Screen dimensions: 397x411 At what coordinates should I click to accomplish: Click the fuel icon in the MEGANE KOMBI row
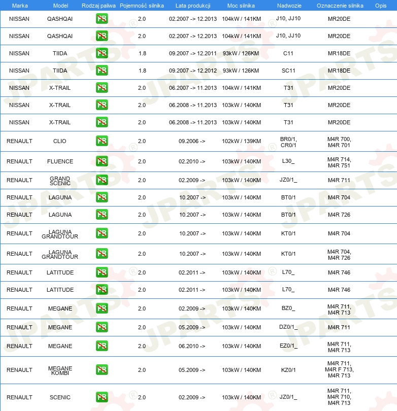pos(102,370)
